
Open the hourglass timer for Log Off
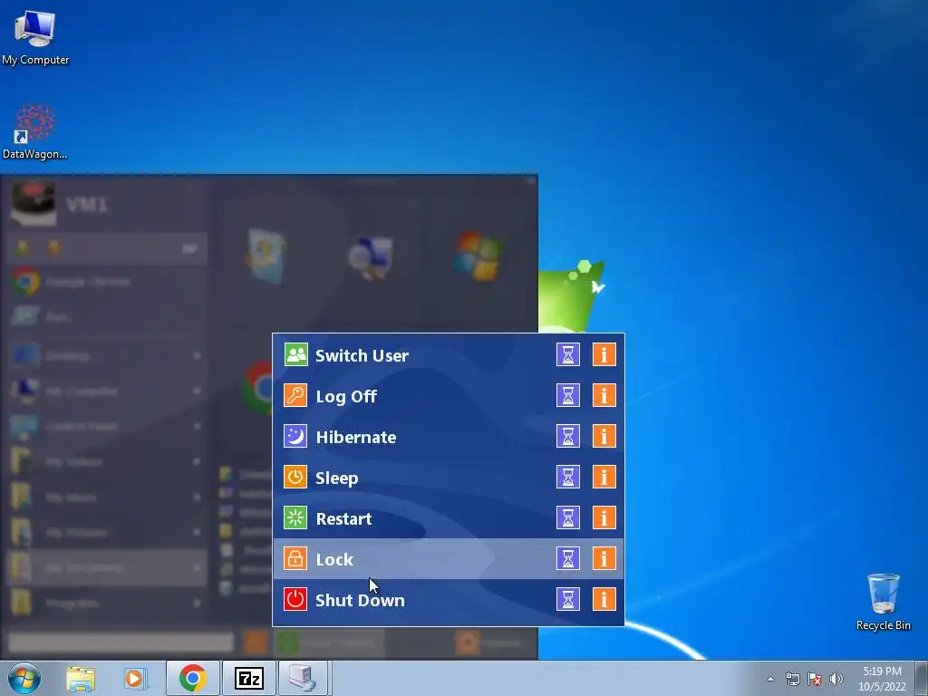point(568,395)
